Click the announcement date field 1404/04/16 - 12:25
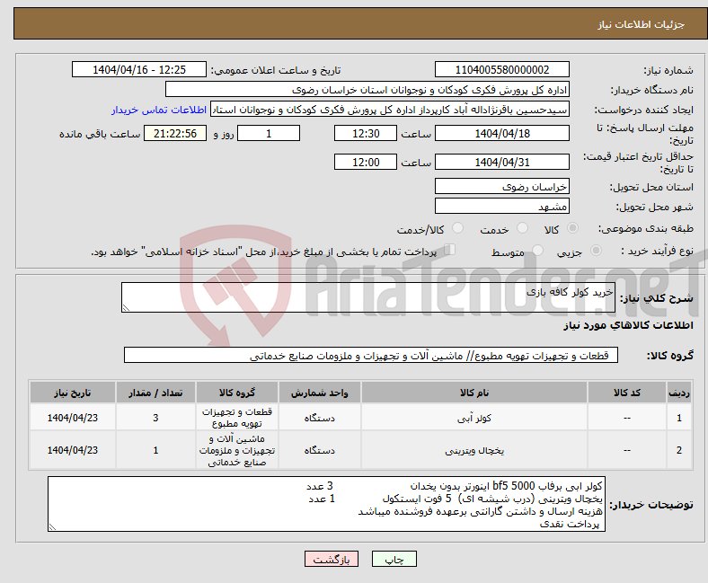The image size is (708, 583). coord(139,69)
